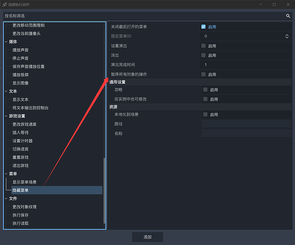The height and width of the screenshot is (245, 295).
Task: Click the search magnifier icon in filter bar
Action: pos(288,16)
